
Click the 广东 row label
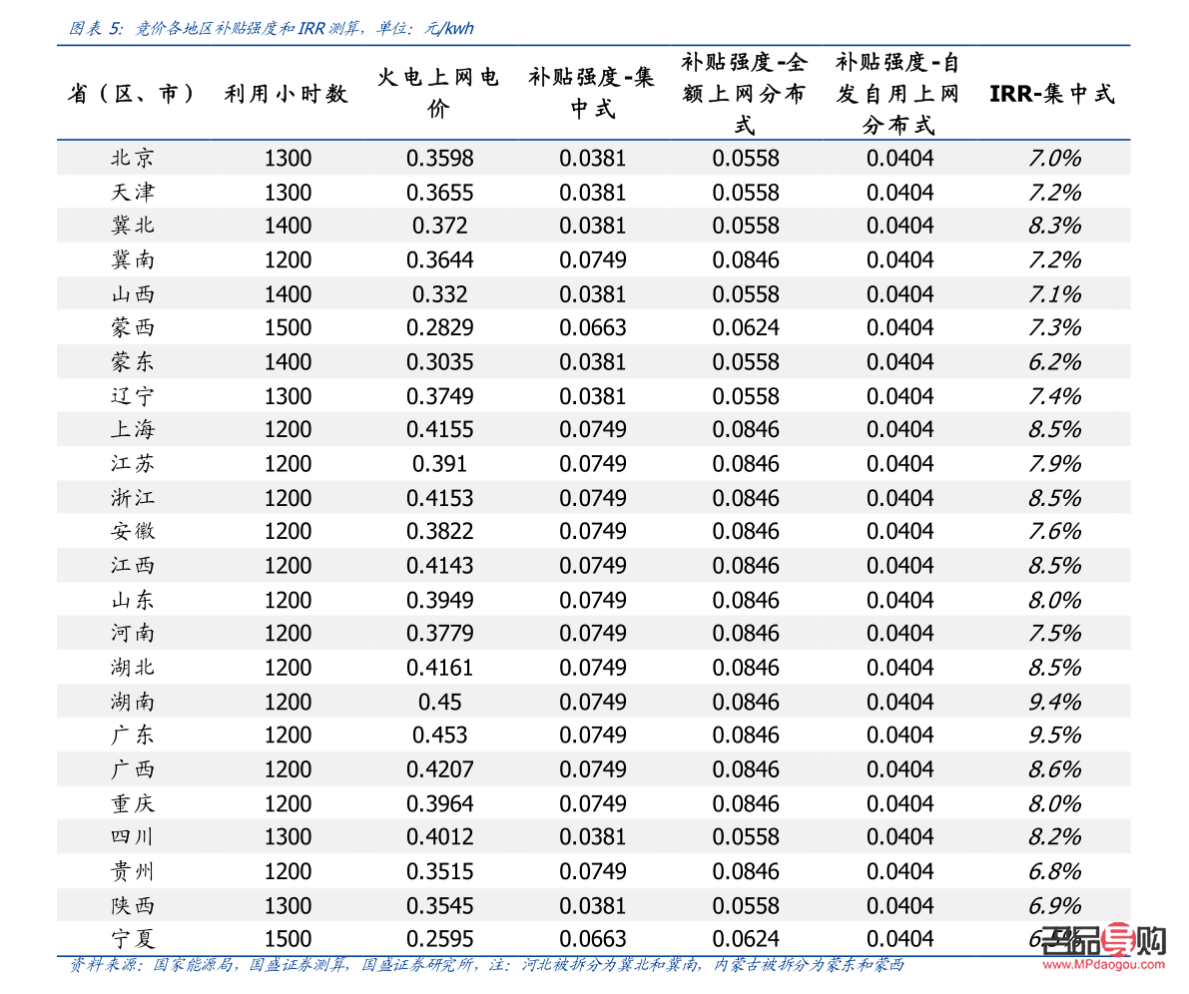coord(133,735)
